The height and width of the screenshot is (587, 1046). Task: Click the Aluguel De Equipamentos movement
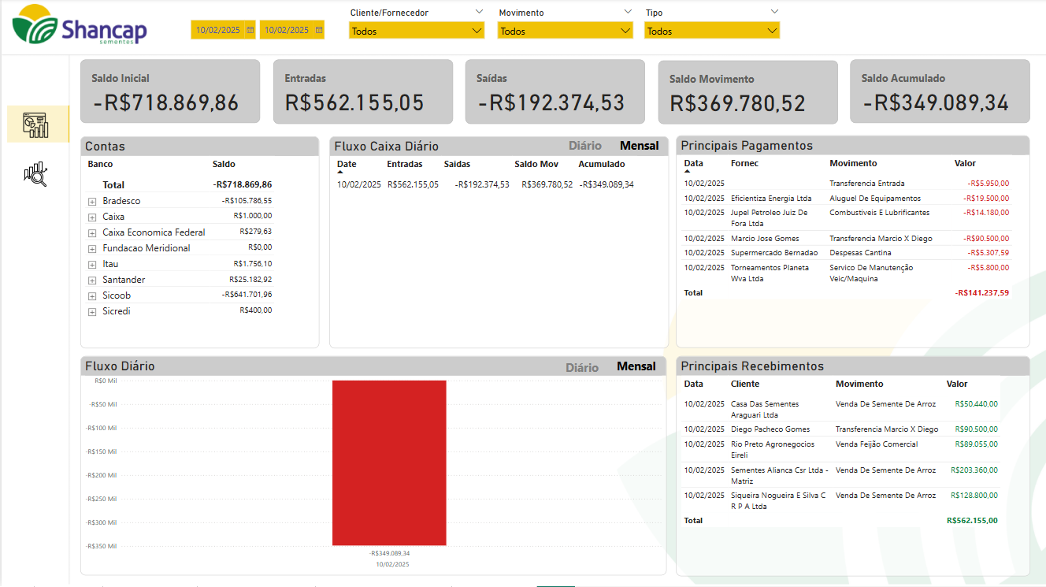[x=875, y=199]
